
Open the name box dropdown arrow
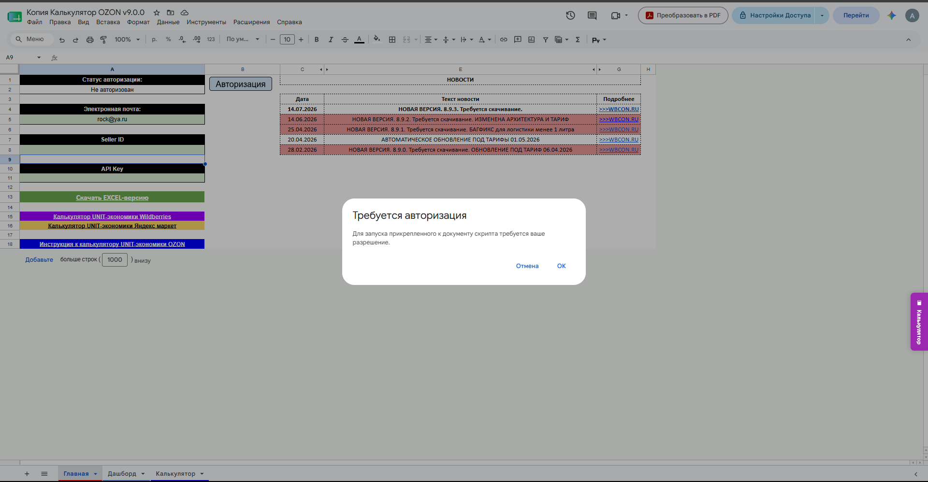point(39,57)
